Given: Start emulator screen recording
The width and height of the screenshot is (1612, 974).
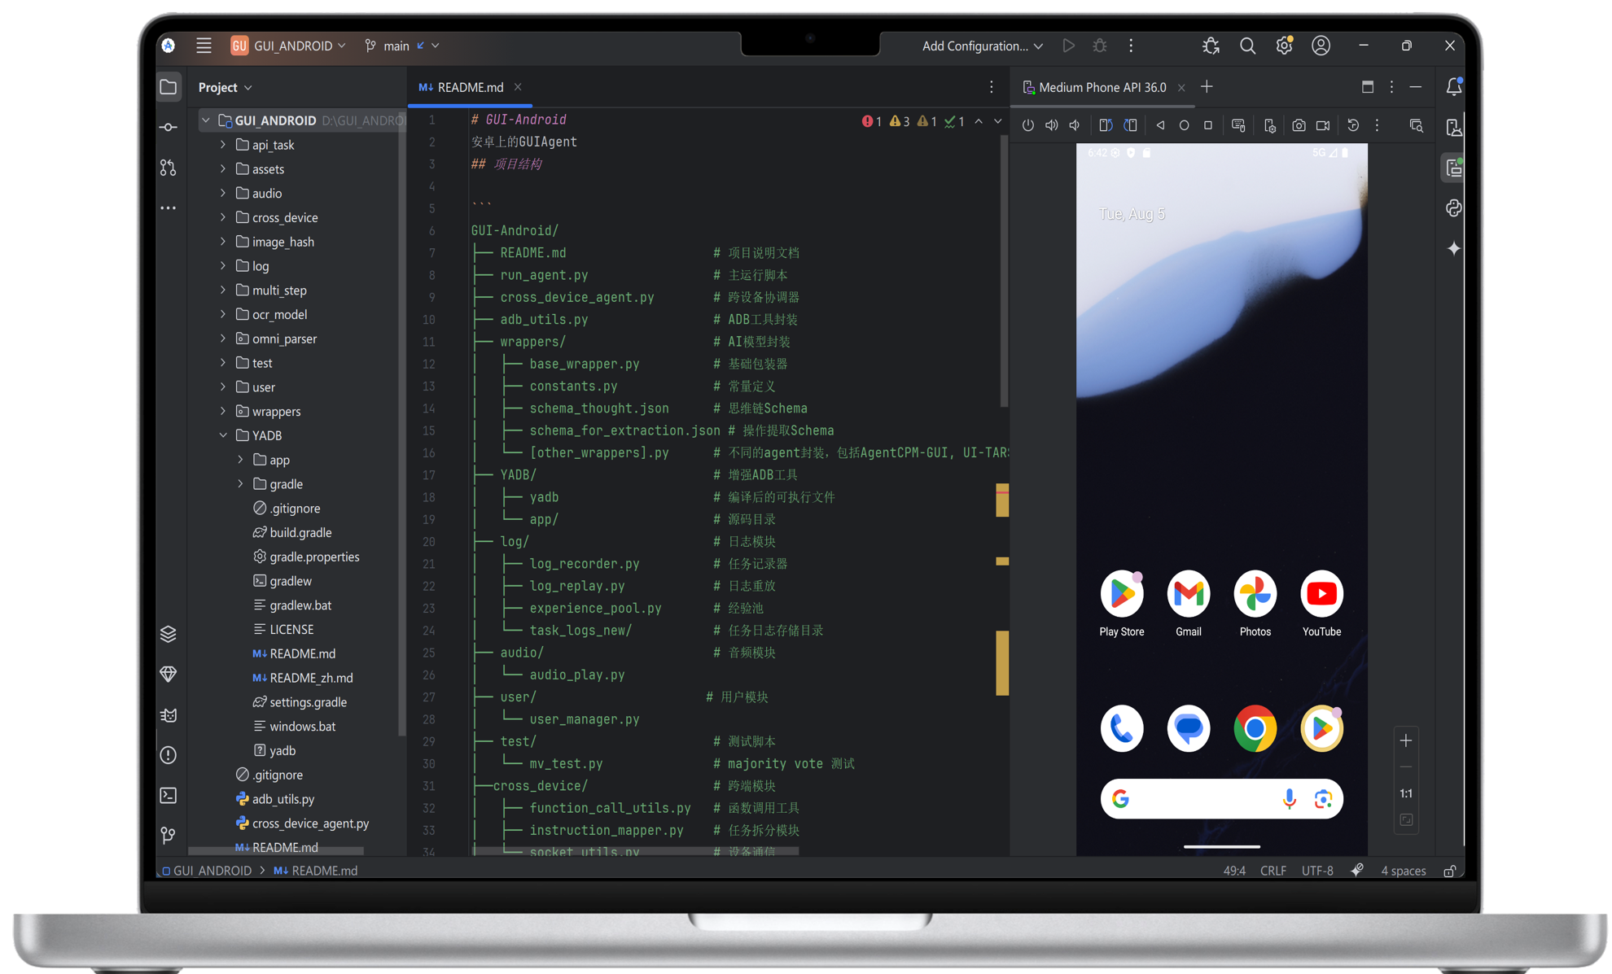Looking at the screenshot, I should pos(1323,125).
